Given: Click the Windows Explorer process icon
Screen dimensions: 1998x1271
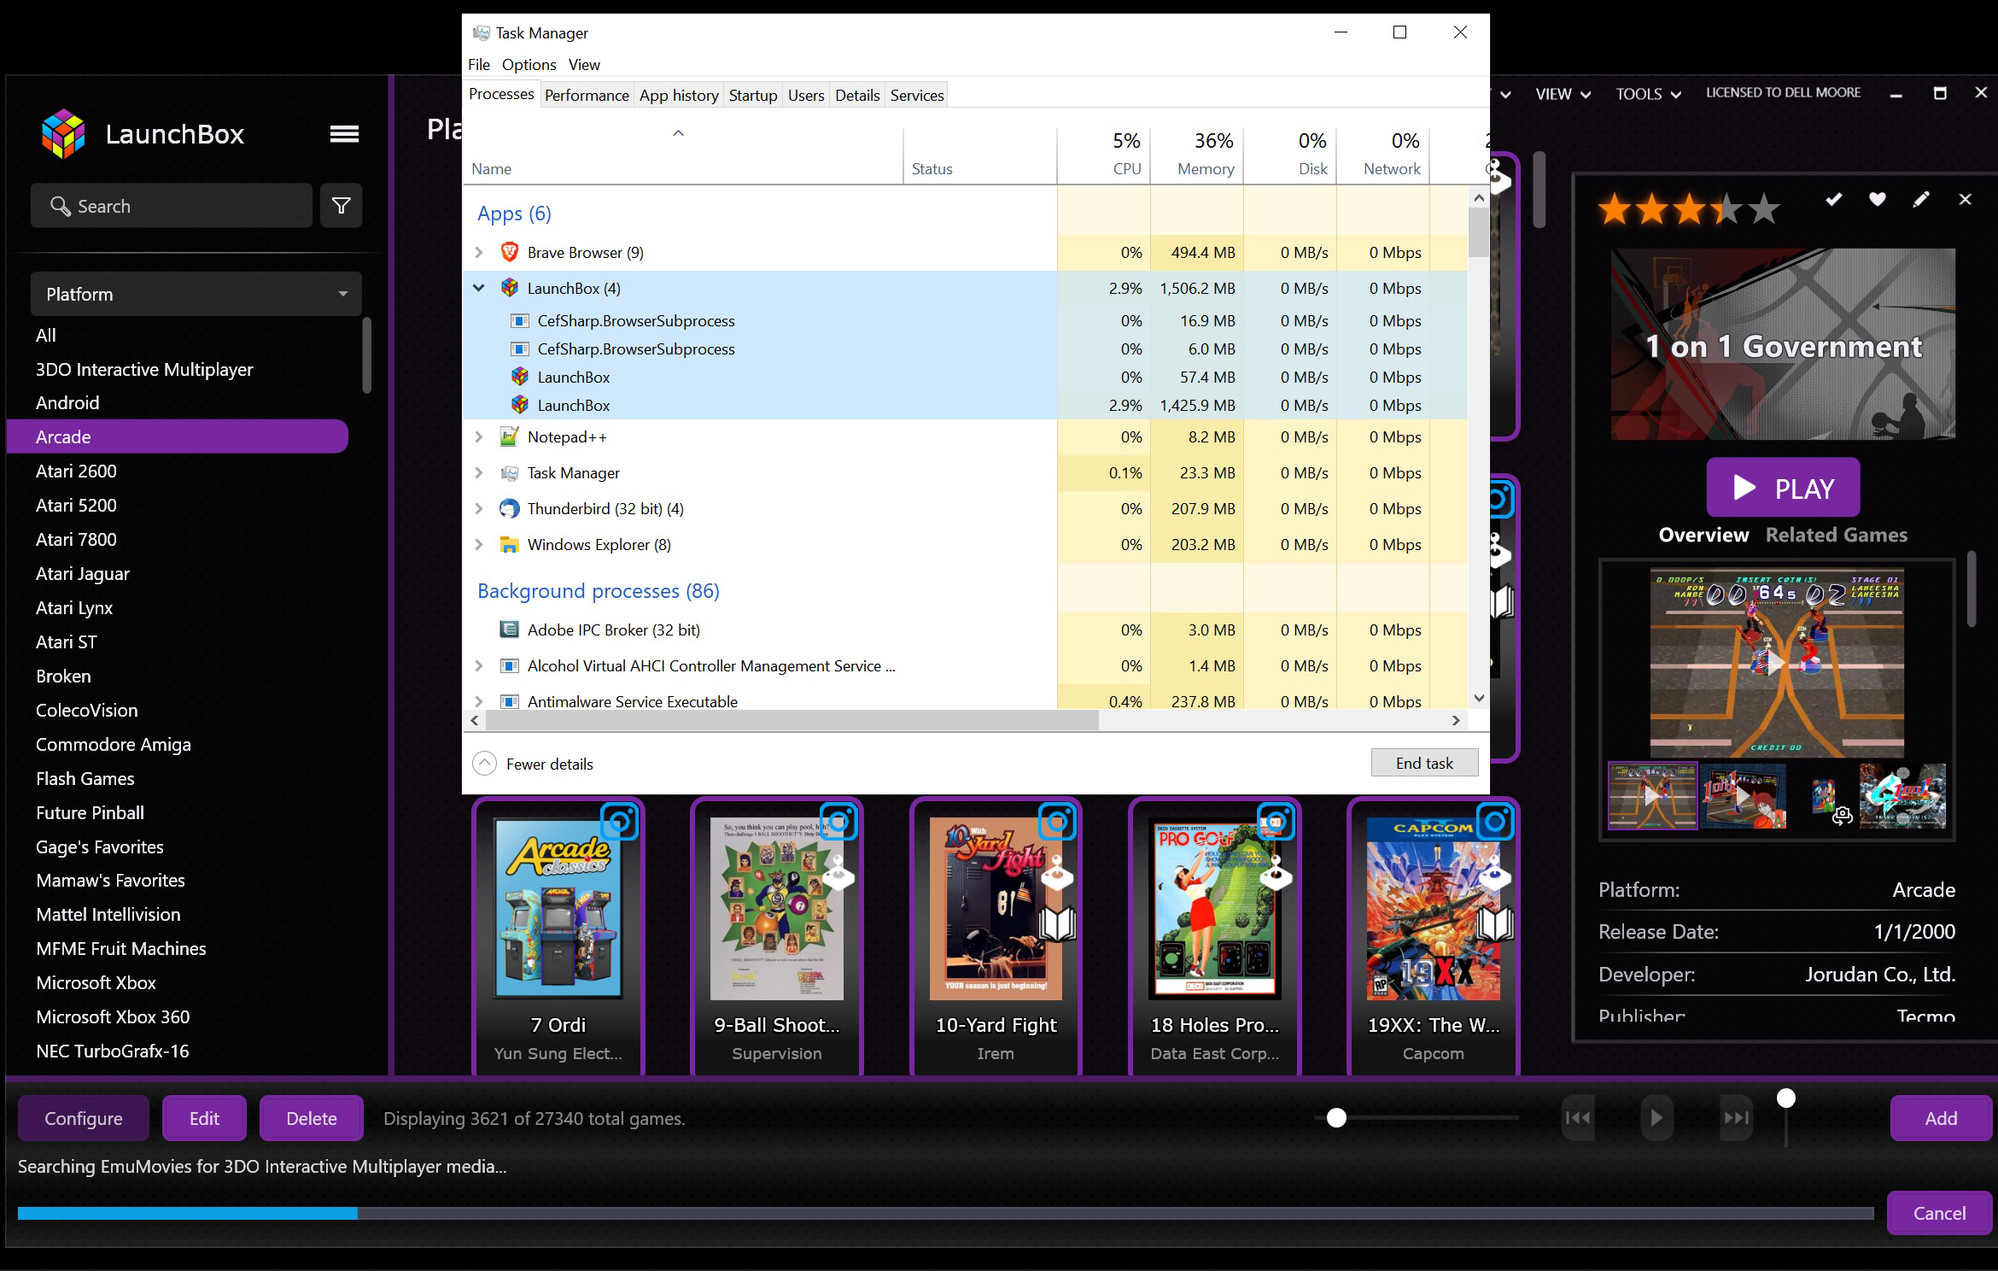Looking at the screenshot, I should pyautogui.click(x=509, y=544).
